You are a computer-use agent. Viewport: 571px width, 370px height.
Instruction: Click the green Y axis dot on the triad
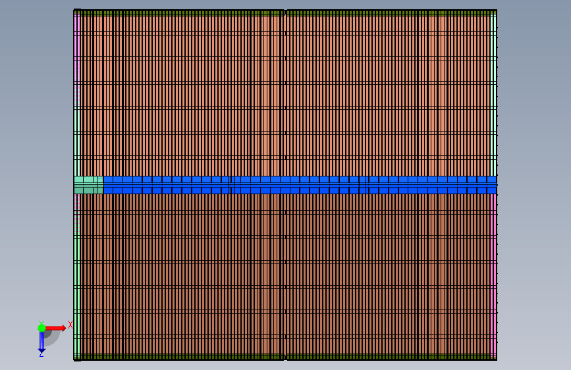click(x=41, y=328)
